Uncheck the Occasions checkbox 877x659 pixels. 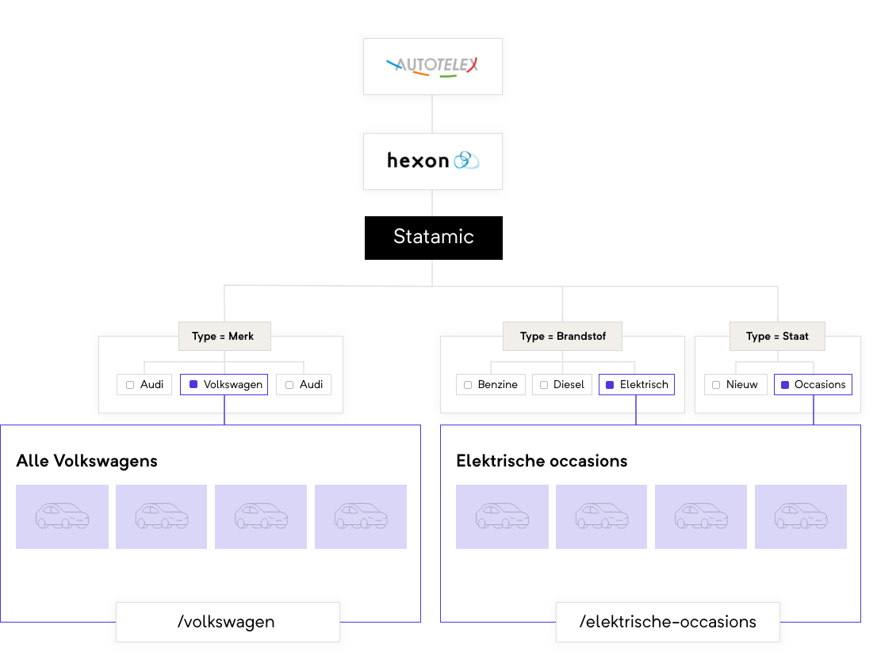tap(785, 385)
